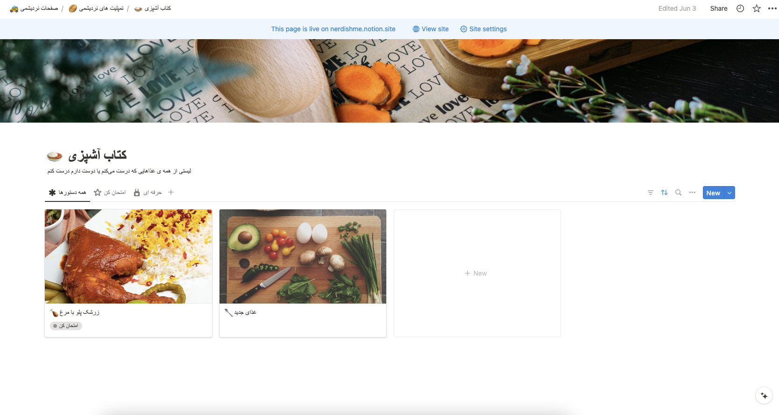Toggle favorite star for this page

[757, 8]
